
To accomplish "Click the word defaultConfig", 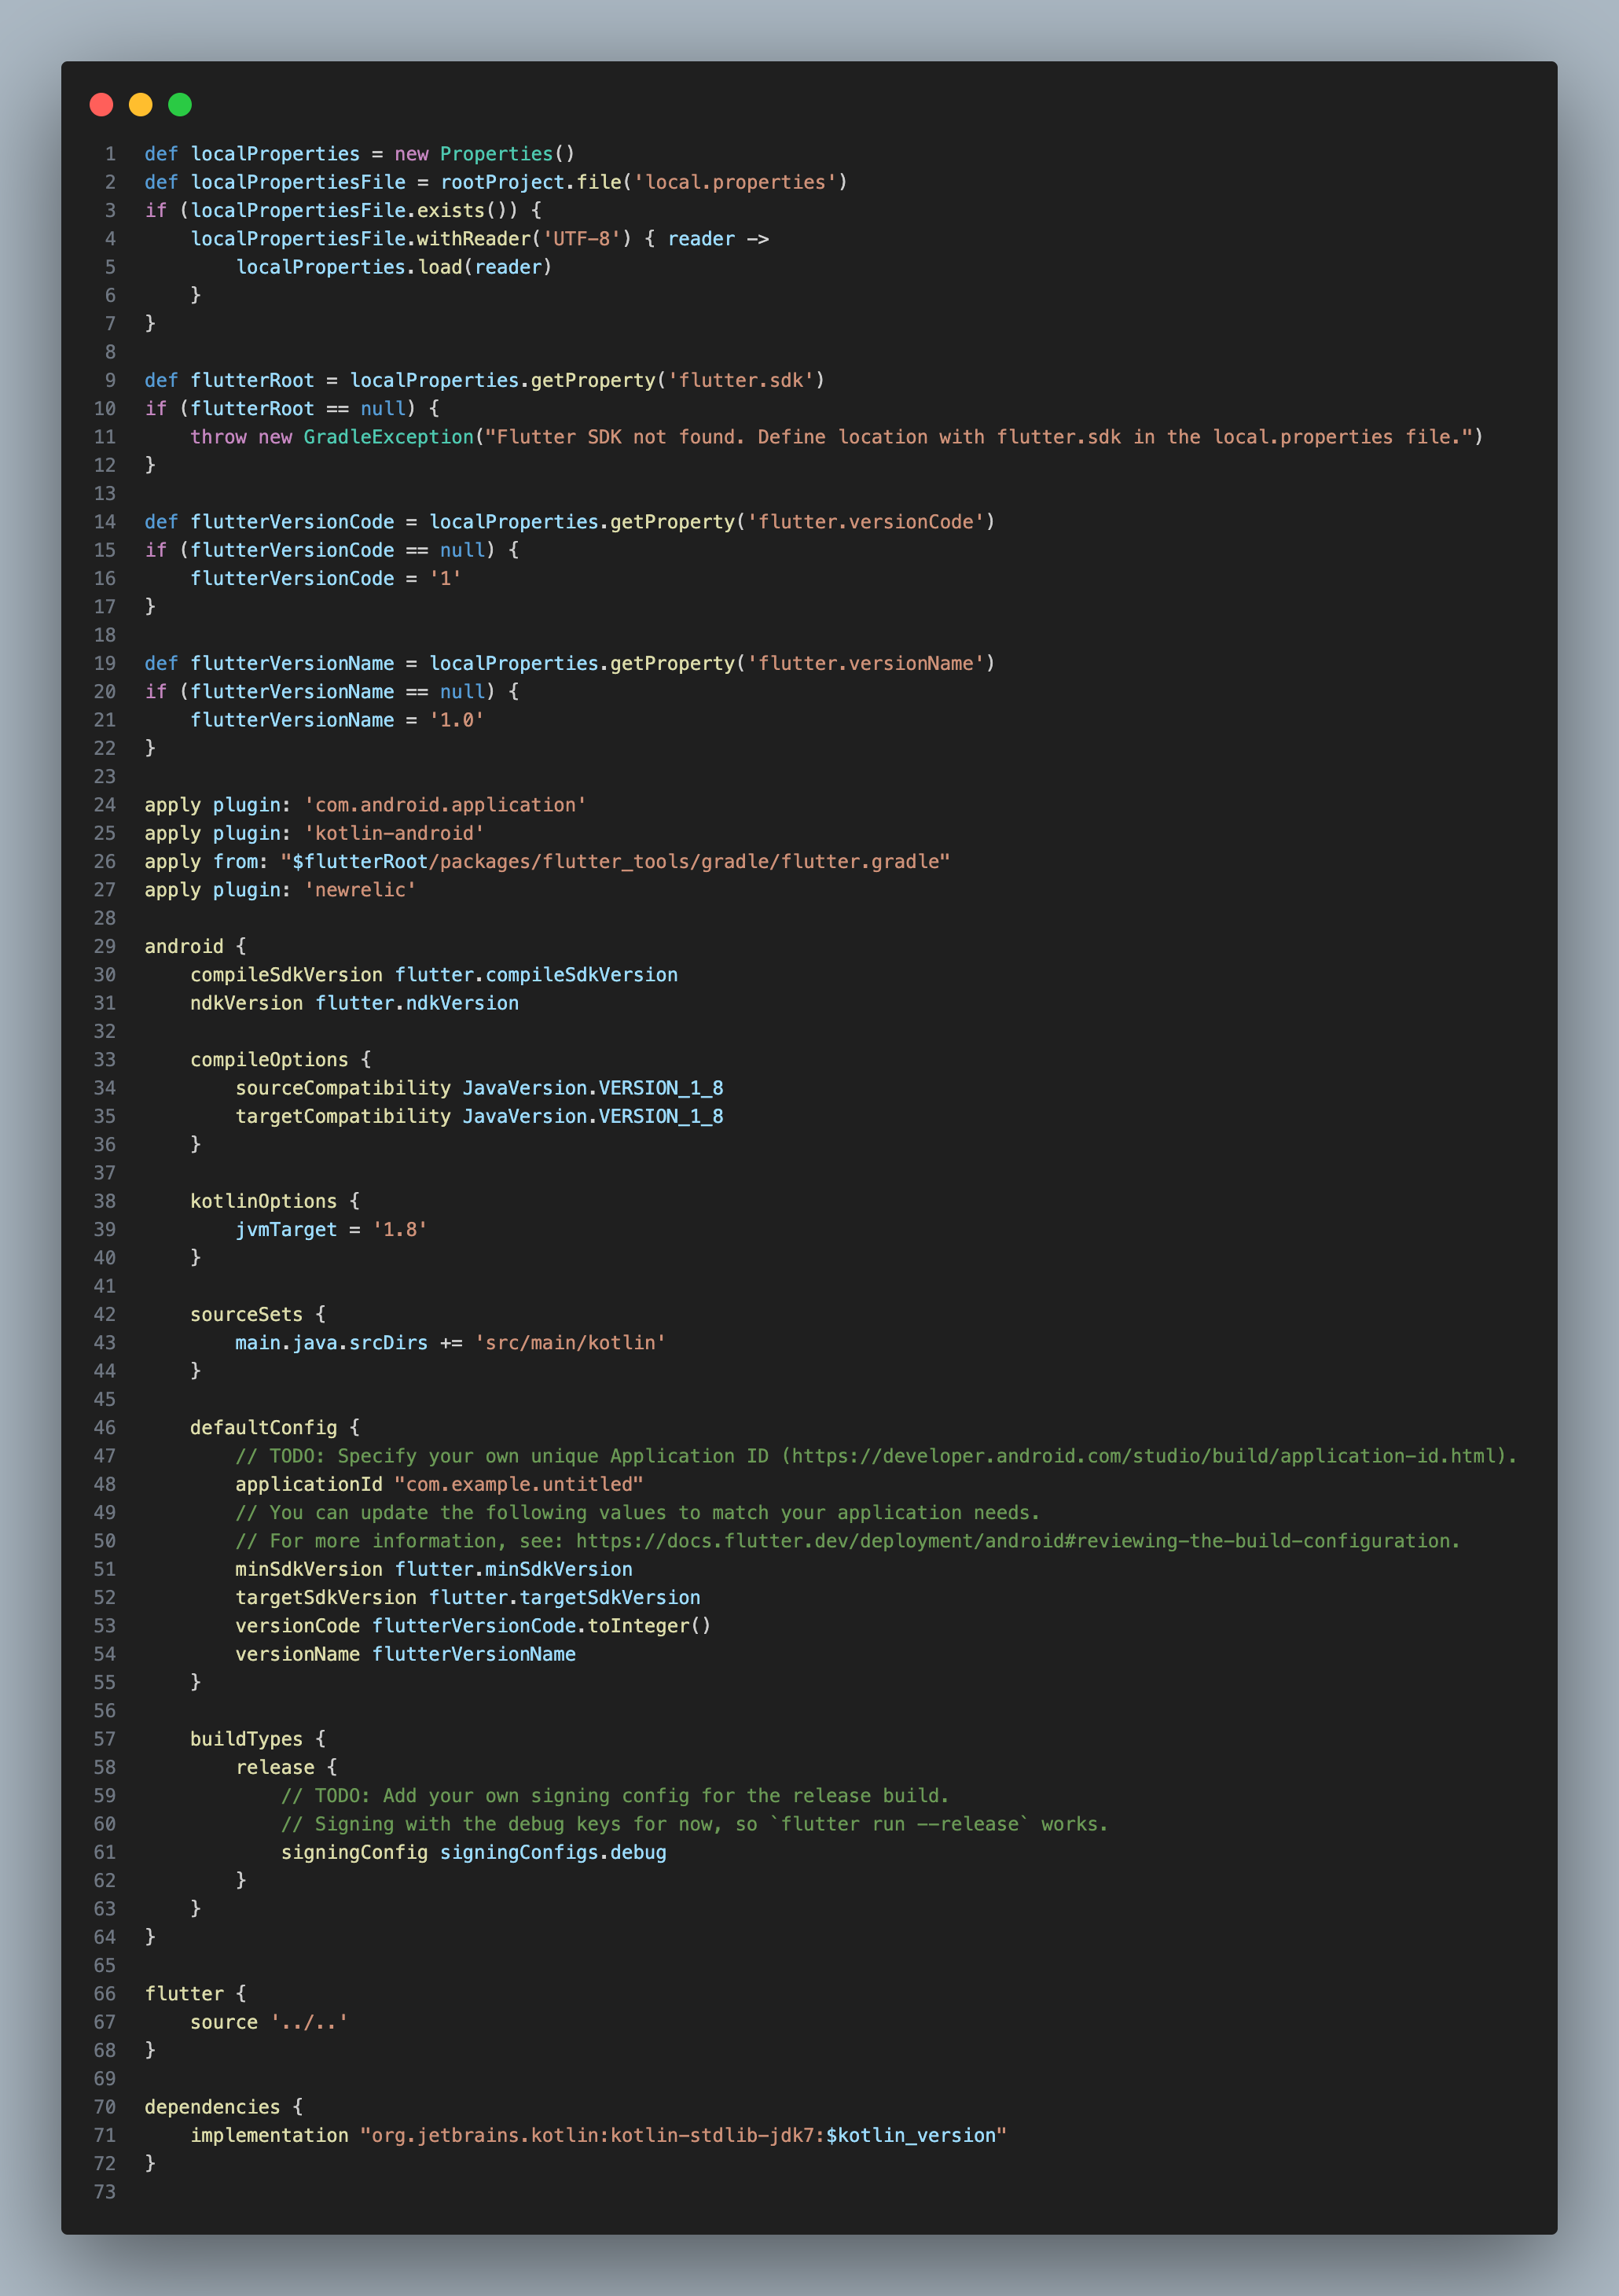I will pyautogui.click(x=262, y=1428).
